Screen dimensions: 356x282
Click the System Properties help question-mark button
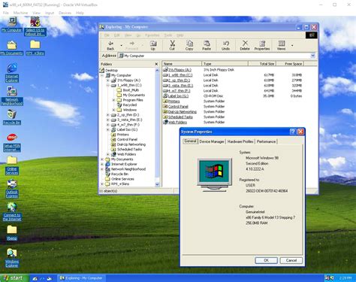[x=293, y=132]
